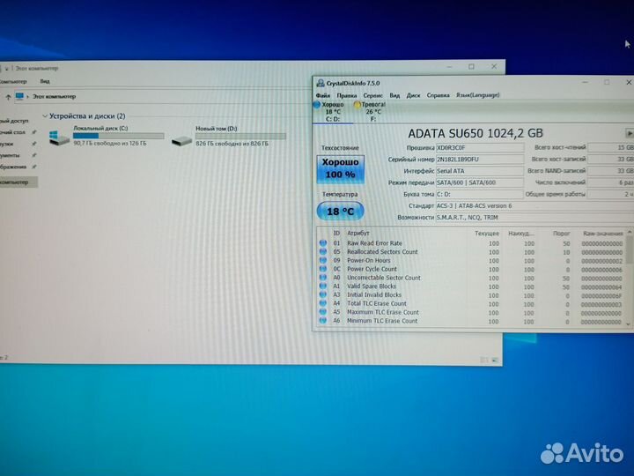Open the Диск menu in CrystalDiskInfo
634x476 pixels.
pos(413,95)
